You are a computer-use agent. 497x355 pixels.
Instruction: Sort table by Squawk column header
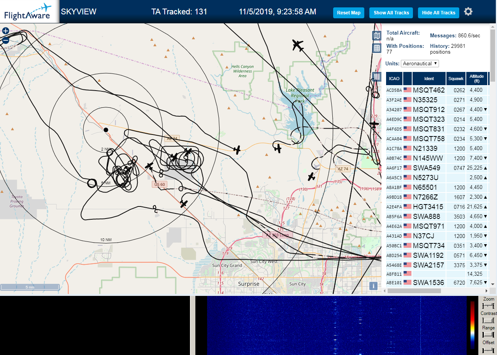coord(456,79)
